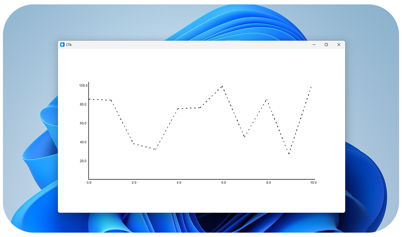Select the blue app logo beside the window title
The image size is (402, 237).
click(x=62, y=44)
